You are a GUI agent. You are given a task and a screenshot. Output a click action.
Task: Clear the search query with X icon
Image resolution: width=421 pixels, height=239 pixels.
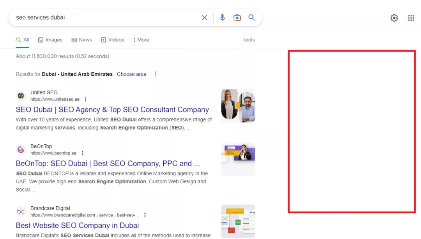tap(204, 18)
